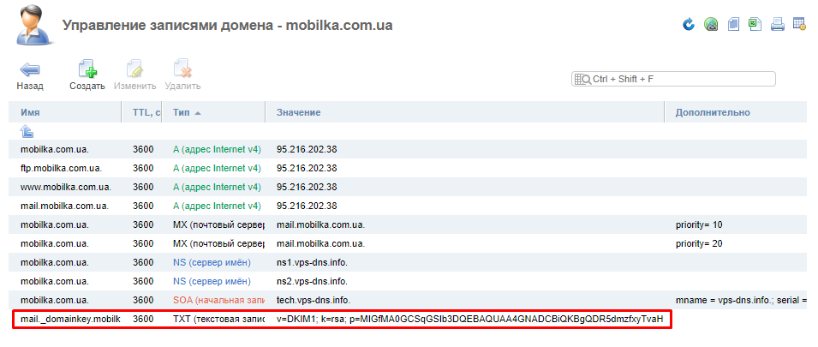This screenshot has height=347, width=818.
Task: Click 95.216.202.38 in the www.mobilka.com.ua. row
Action: click(307, 187)
